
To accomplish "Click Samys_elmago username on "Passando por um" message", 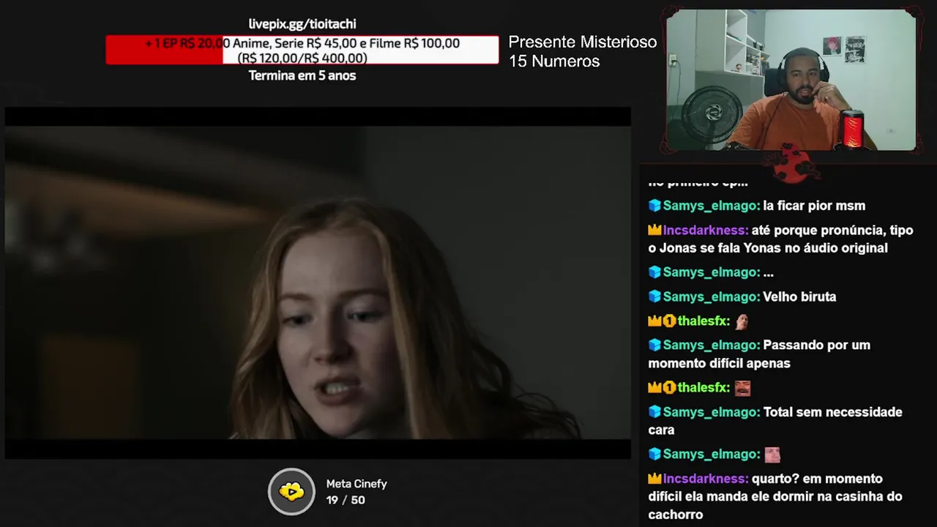I will pyautogui.click(x=712, y=345).
